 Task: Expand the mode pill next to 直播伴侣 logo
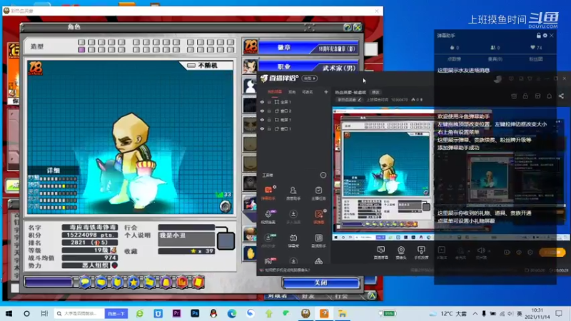pyautogui.click(x=309, y=78)
